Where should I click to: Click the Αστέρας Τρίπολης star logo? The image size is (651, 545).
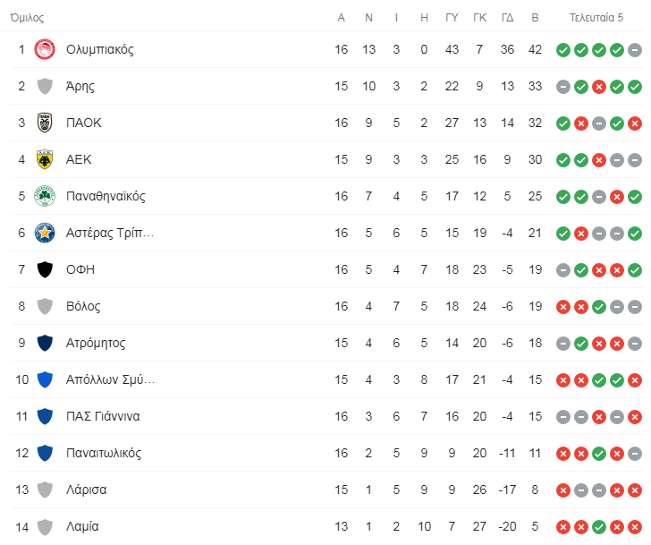click(45, 233)
